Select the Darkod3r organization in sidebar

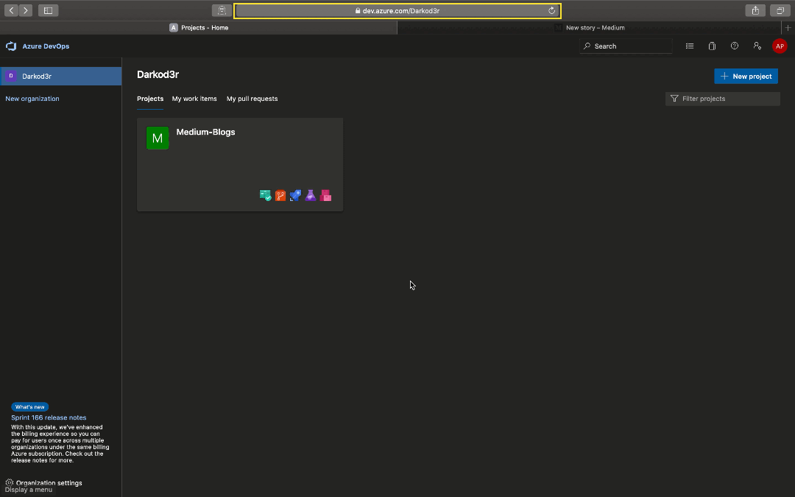tap(61, 76)
